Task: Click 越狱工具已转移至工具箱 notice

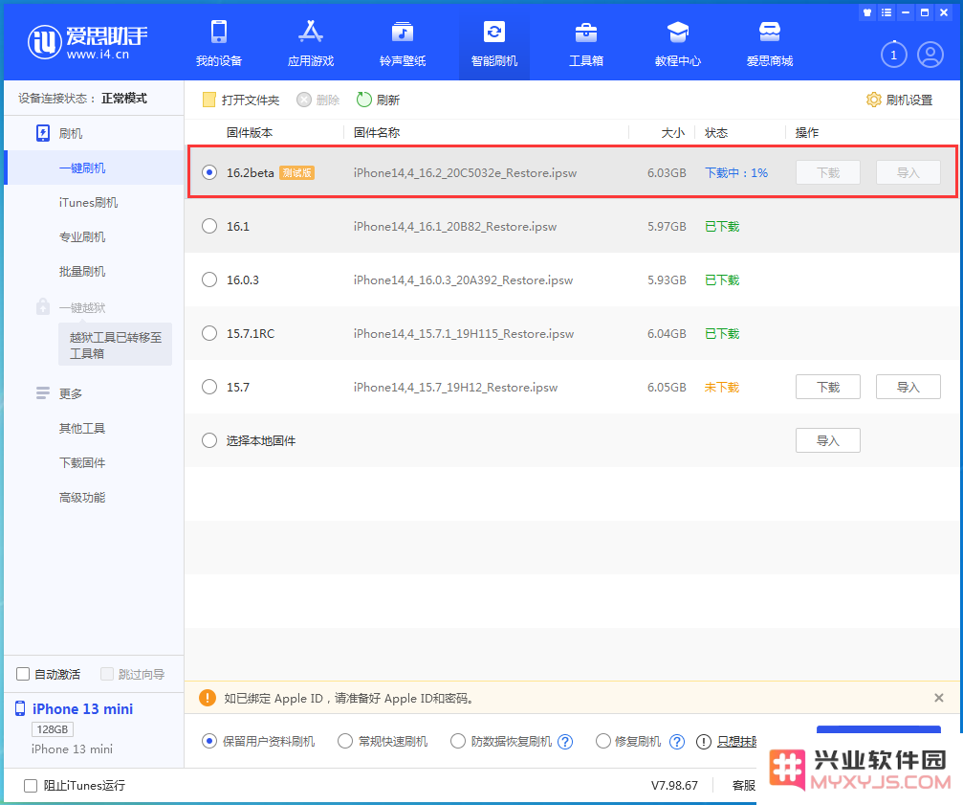Action: click(116, 345)
